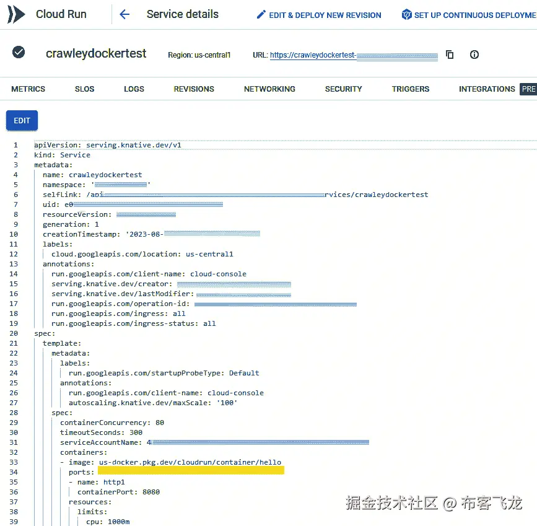Switch to the TRIGGERS tab
The image size is (537, 526).
(410, 89)
